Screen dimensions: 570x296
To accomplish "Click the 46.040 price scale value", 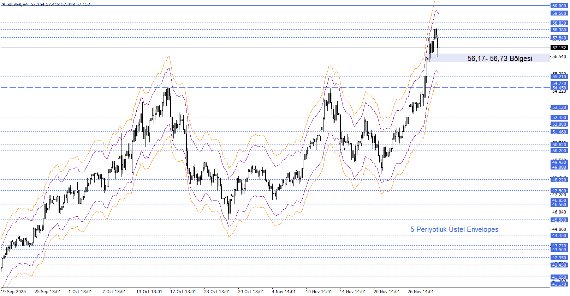I will pyautogui.click(x=559, y=212).
